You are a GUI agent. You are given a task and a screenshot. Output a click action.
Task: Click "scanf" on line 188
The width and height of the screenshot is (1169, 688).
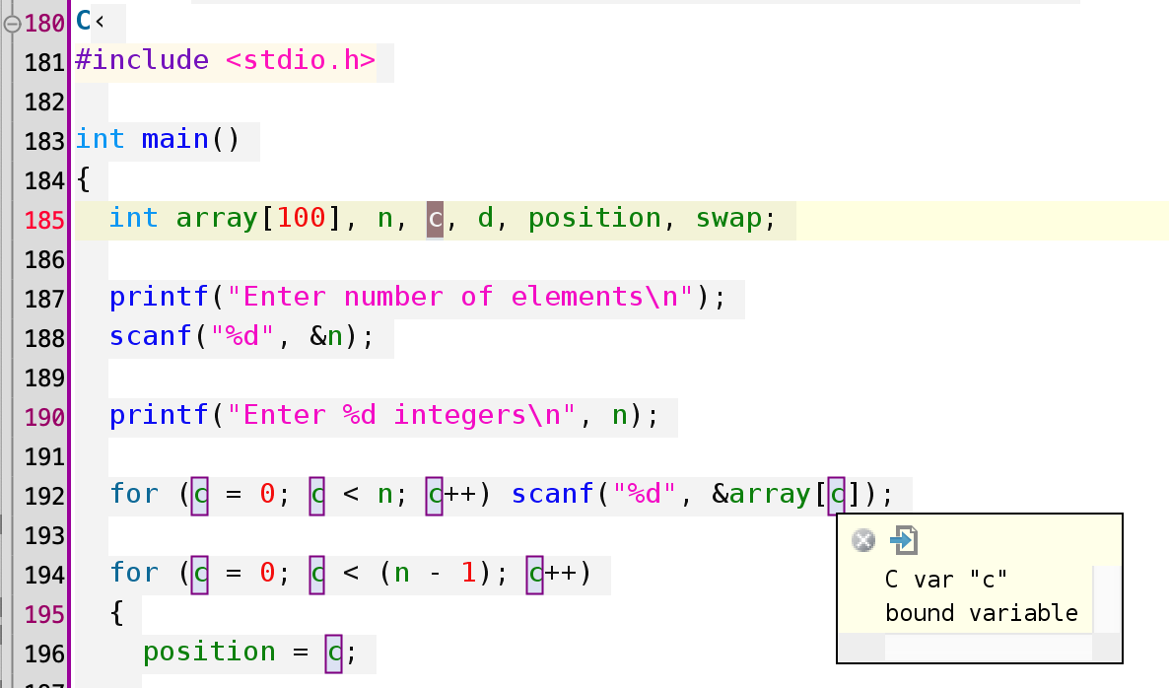pos(151,336)
